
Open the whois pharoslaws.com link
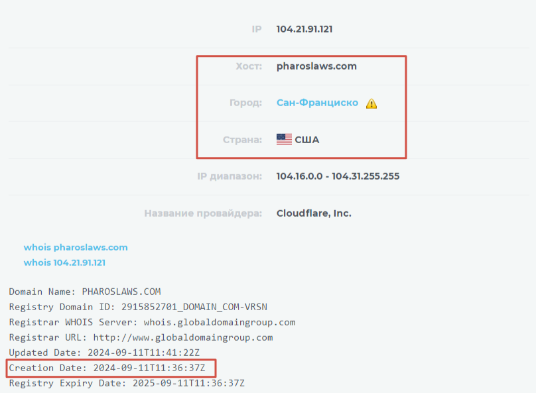76,247
